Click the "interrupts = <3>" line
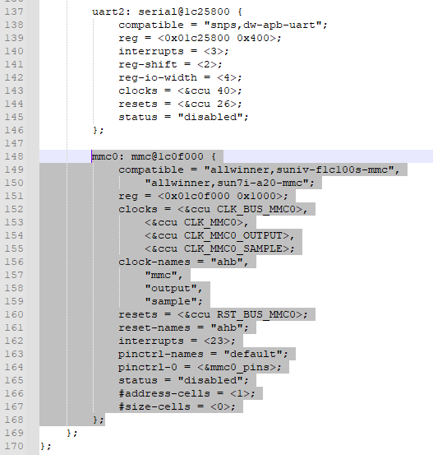Image resolution: width=433 pixels, height=455 pixels. [173, 51]
